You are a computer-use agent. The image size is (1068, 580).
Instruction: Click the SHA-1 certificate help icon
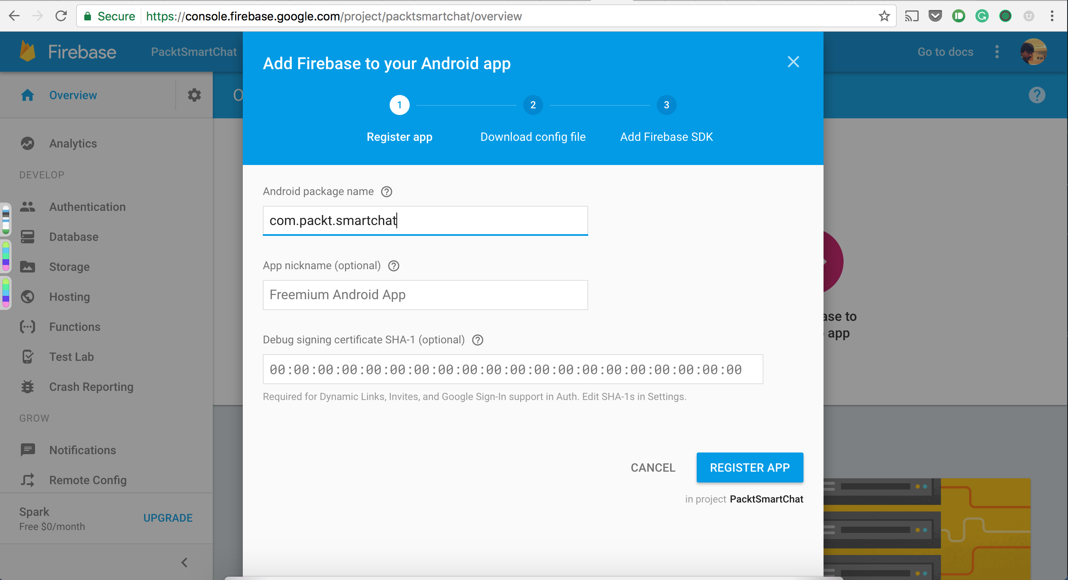[478, 340]
